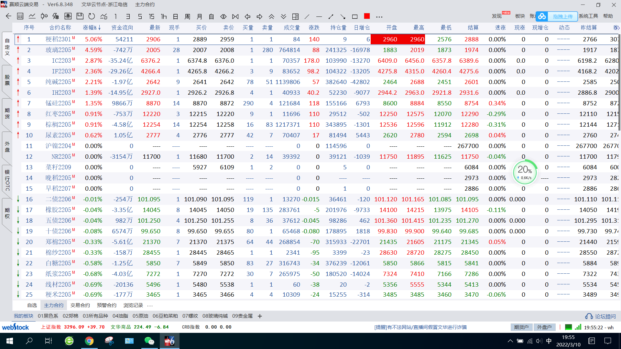Click the double chevron up icon
Screen dimensions: 621x349
coord(271,16)
